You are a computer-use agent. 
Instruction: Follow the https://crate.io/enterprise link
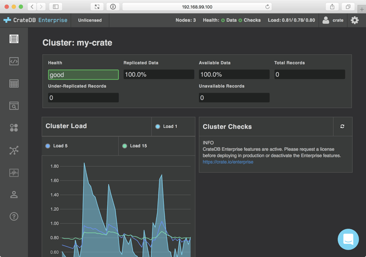228,162
